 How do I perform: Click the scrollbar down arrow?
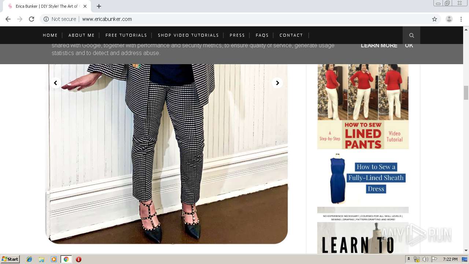[466, 250]
